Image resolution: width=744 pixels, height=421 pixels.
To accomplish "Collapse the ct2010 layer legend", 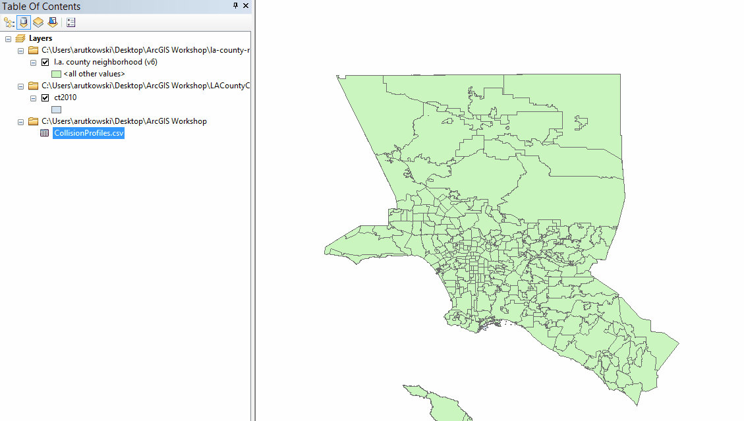I will (33, 98).
